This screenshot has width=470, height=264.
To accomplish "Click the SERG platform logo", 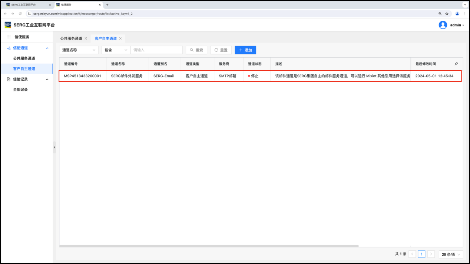I will point(8,25).
